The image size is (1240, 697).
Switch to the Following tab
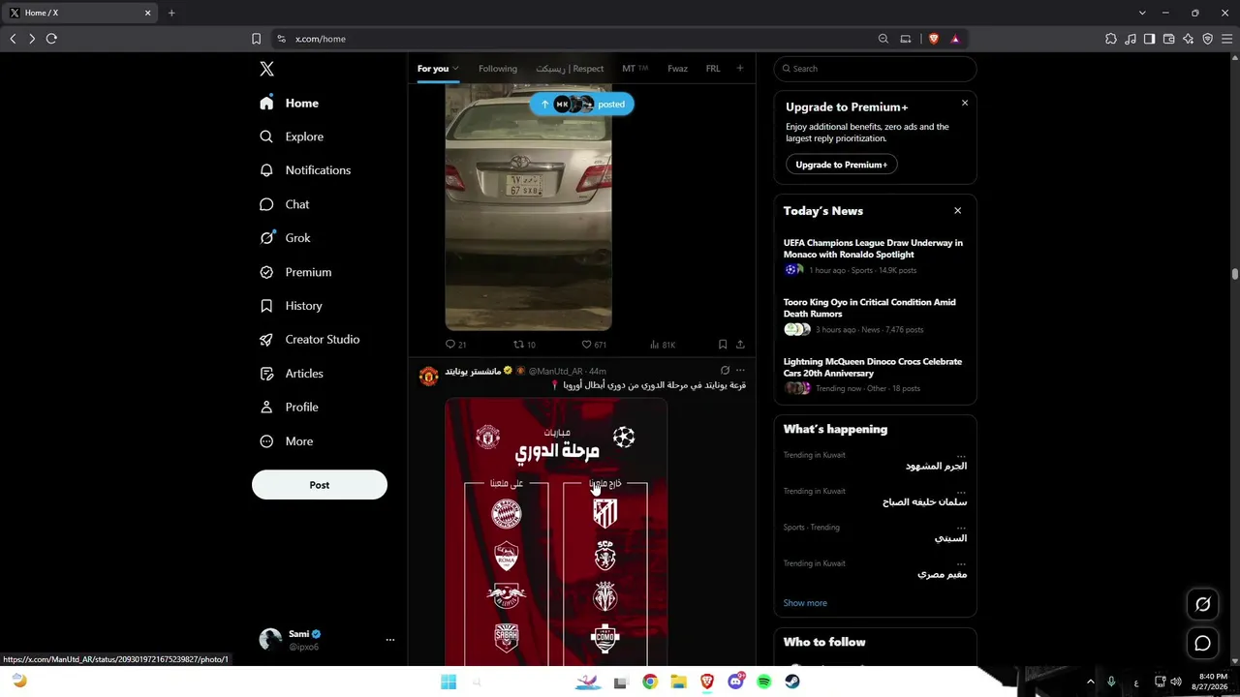point(498,69)
